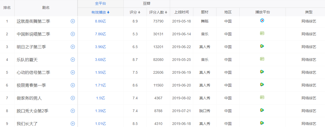Open the show 脱口秀大会第2季
Viewport: 325px width, 127px height.
(33, 111)
